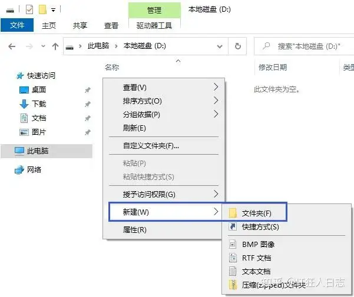The width and height of the screenshot is (354, 297).
Task: Click the drive icon in title bar
Action: (x=10, y=10)
